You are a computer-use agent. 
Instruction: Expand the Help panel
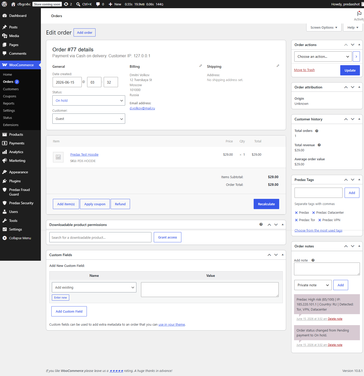point(353,27)
